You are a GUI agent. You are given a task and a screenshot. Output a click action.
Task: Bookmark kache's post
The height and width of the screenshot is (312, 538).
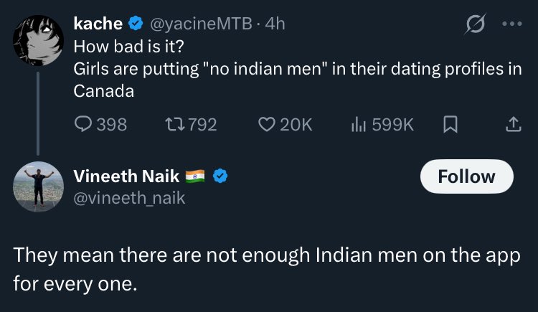[x=450, y=124]
